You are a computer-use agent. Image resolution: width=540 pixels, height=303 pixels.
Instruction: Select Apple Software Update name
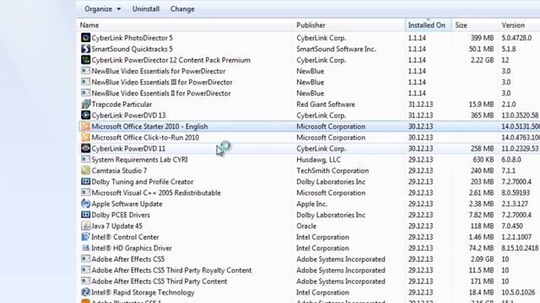click(127, 204)
